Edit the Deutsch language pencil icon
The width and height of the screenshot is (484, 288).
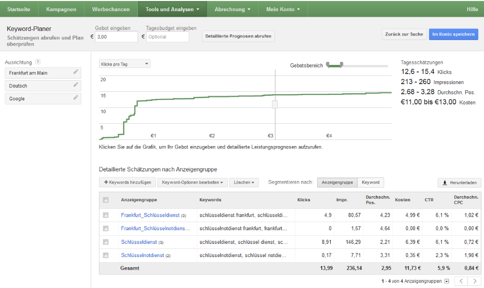tap(76, 85)
